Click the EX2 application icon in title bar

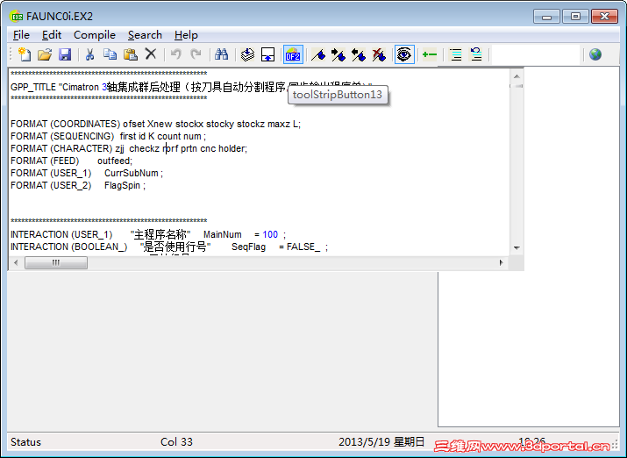click(17, 17)
